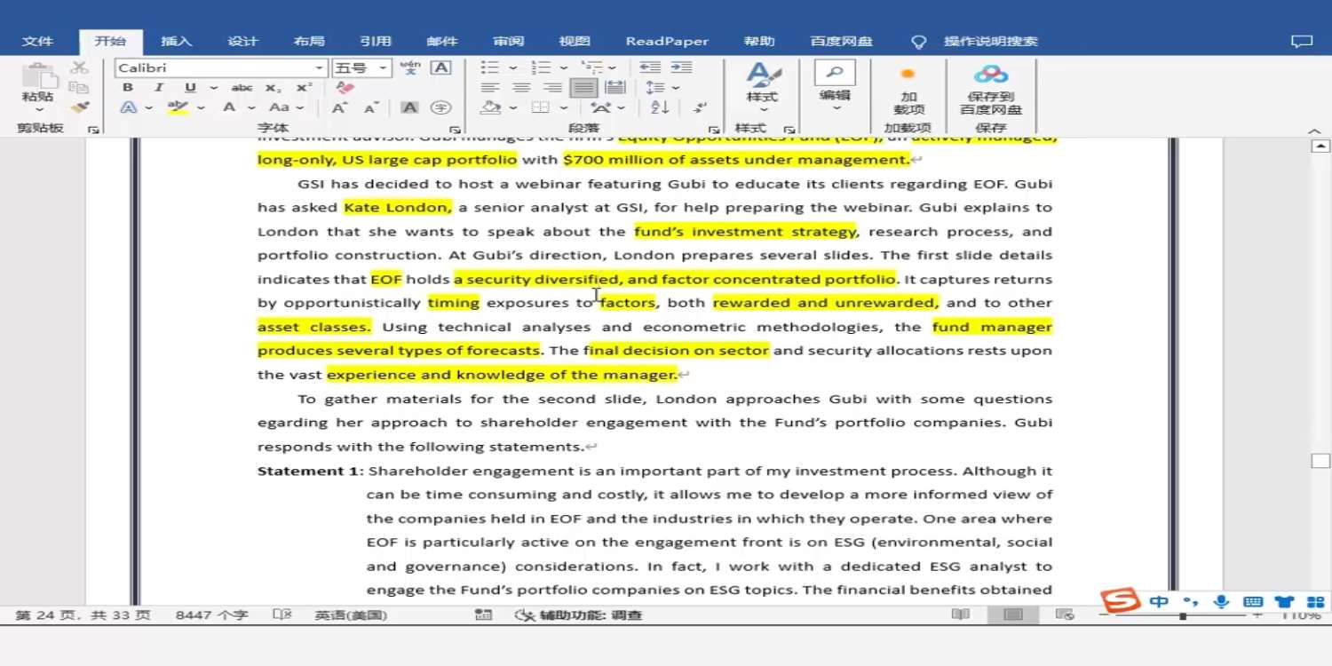Click the Sort (A-Z) icon
The image size is (1332, 666).
660,107
